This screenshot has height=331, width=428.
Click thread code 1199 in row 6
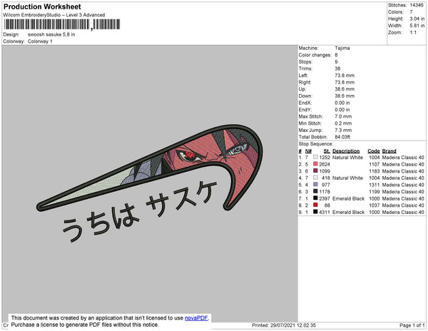pos(374,192)
